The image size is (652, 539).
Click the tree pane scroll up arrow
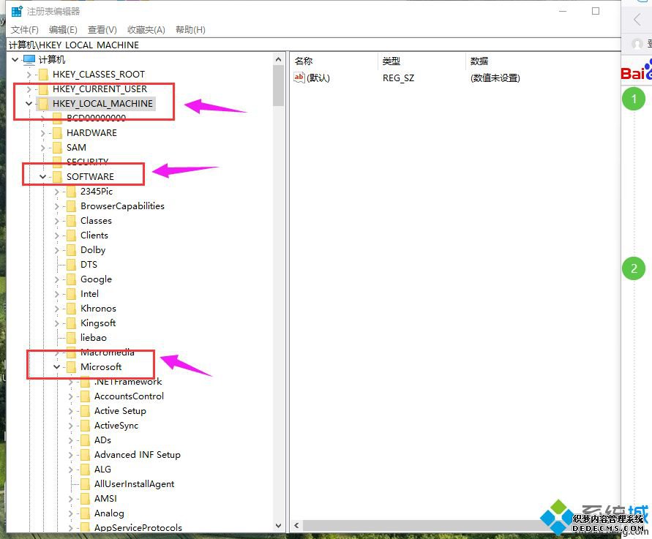coord(279,60)
